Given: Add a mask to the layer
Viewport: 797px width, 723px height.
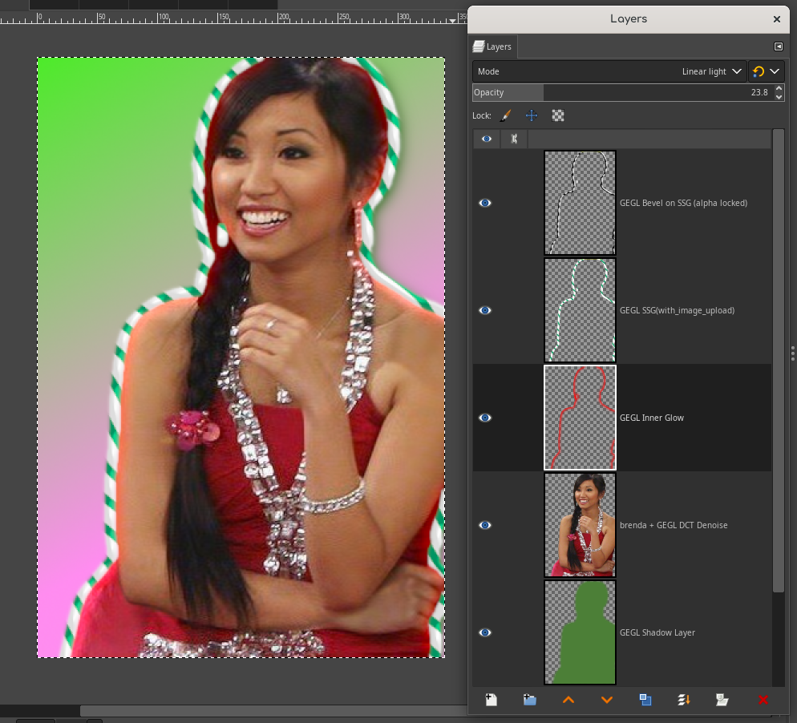Looking at the screenshot, I should [722, 700].
